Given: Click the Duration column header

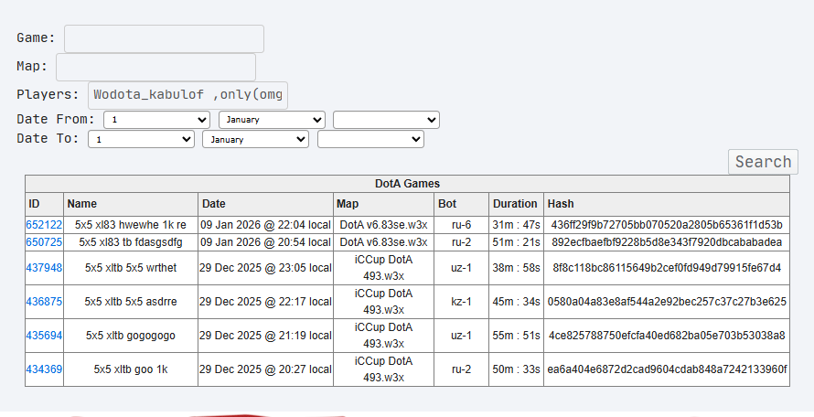Looking at the screenshot, I should point(515,204).
